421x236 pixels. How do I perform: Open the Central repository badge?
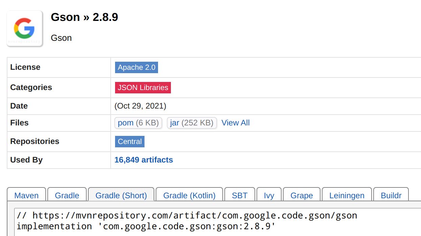click(x=130, y=142)
